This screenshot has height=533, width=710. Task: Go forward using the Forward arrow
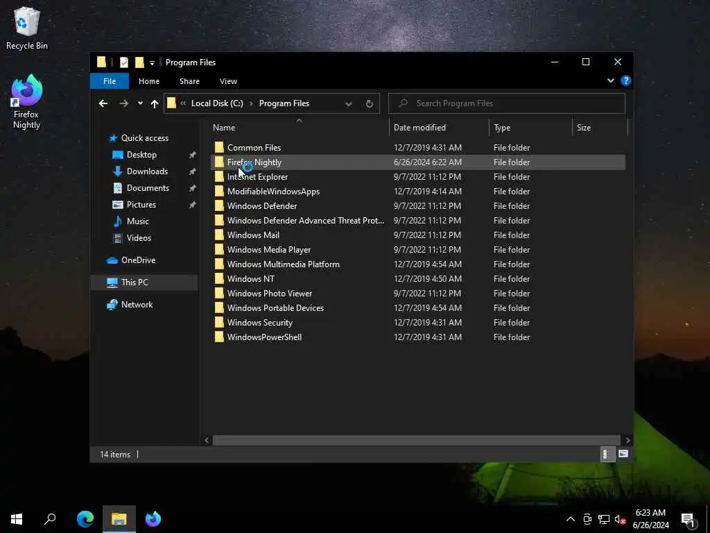[x=123, y=103]
